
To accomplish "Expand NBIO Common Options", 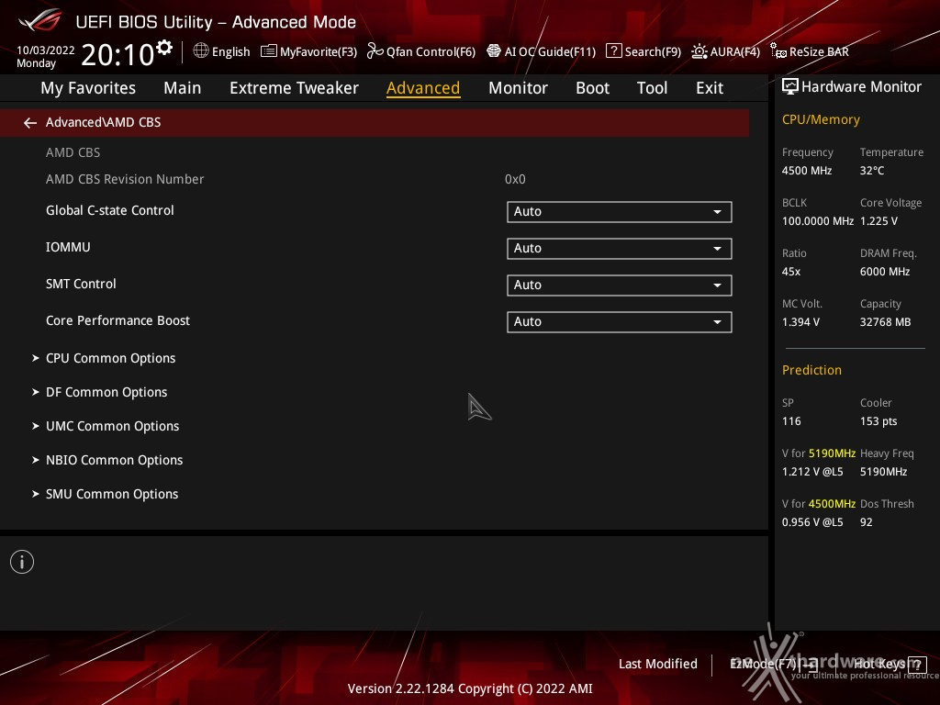I will tap(114, 460).
